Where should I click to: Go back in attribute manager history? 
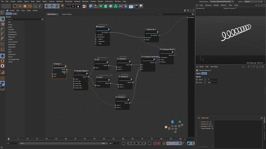click(x=243, y=67)
